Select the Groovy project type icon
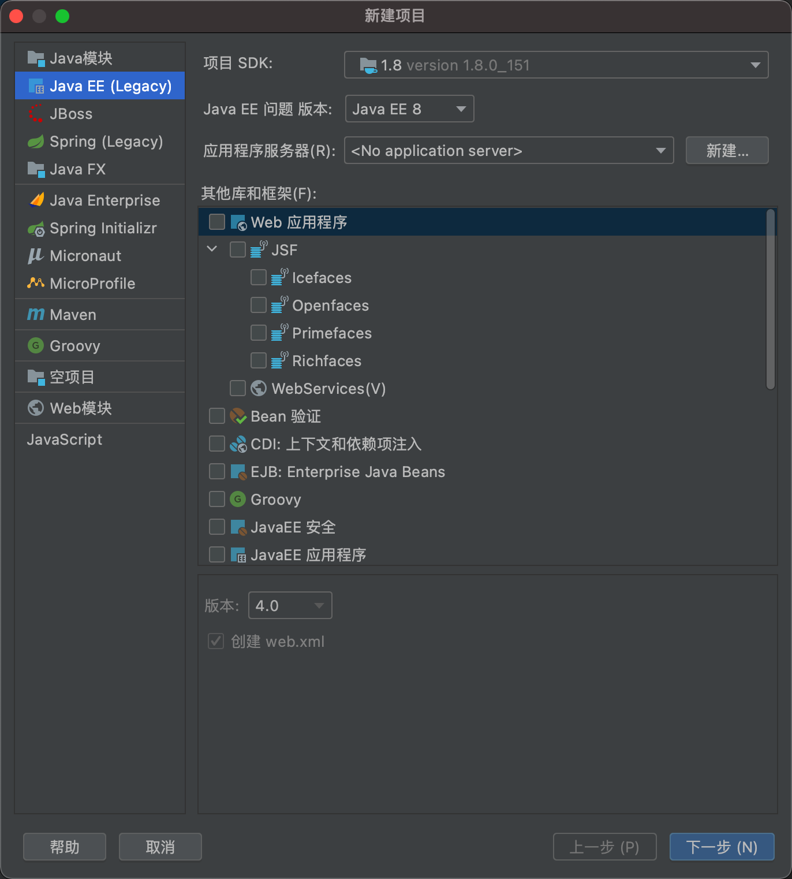This screenshot has height=879, width=792. point(35,345)
